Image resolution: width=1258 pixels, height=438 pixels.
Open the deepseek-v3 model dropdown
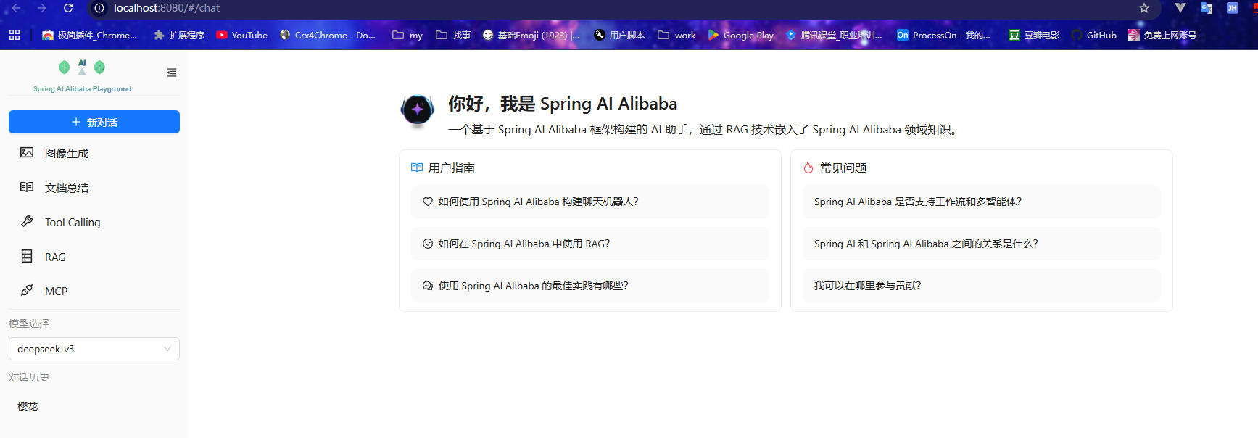pyautogui.click(x=94, y=349)
